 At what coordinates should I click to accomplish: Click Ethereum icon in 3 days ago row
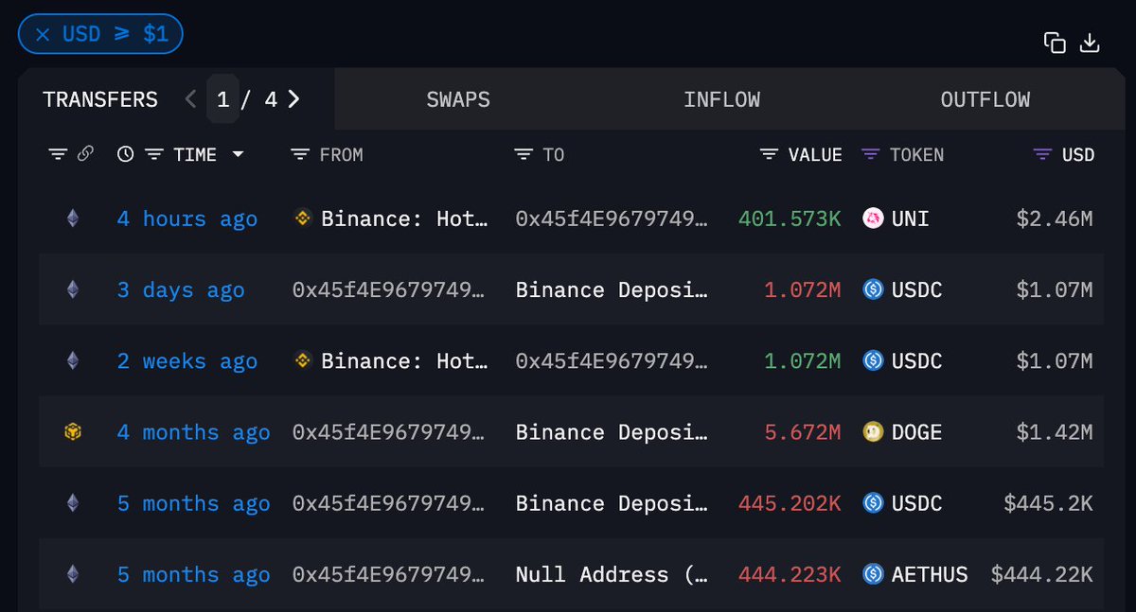(73, 290)
